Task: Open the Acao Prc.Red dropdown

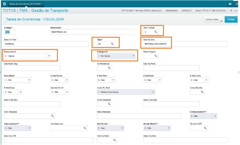Action: click(153, 92)
